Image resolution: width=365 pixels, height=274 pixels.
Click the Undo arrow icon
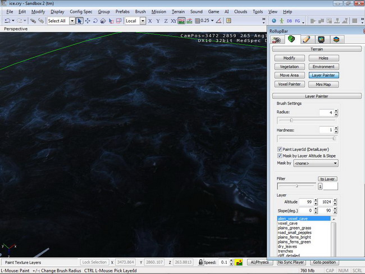(x=7, y=21)
